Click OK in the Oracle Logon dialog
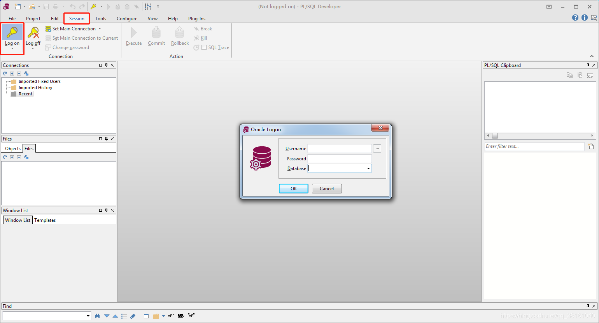The width and height of the screenshot is (599, 323). coord(294,189)
